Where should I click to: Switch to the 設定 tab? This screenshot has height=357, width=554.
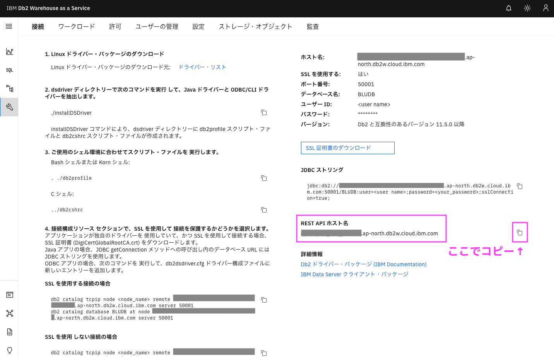tap(198, 27)
